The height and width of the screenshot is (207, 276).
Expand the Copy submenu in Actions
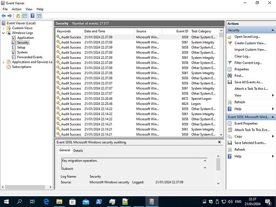point(273,136)
